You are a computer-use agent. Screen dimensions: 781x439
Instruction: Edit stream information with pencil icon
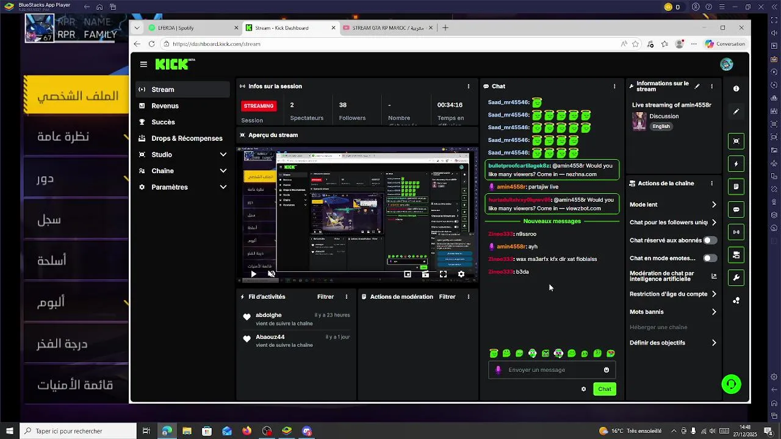point(697,86)
